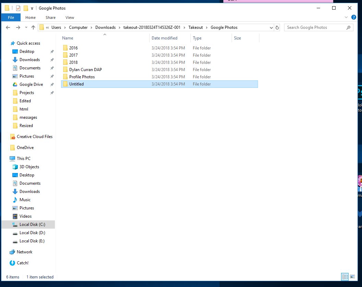The height and width of the screenshot is (287, 362).
Task: Open the Resized folder in sidebar
Action: coord(26,126)
